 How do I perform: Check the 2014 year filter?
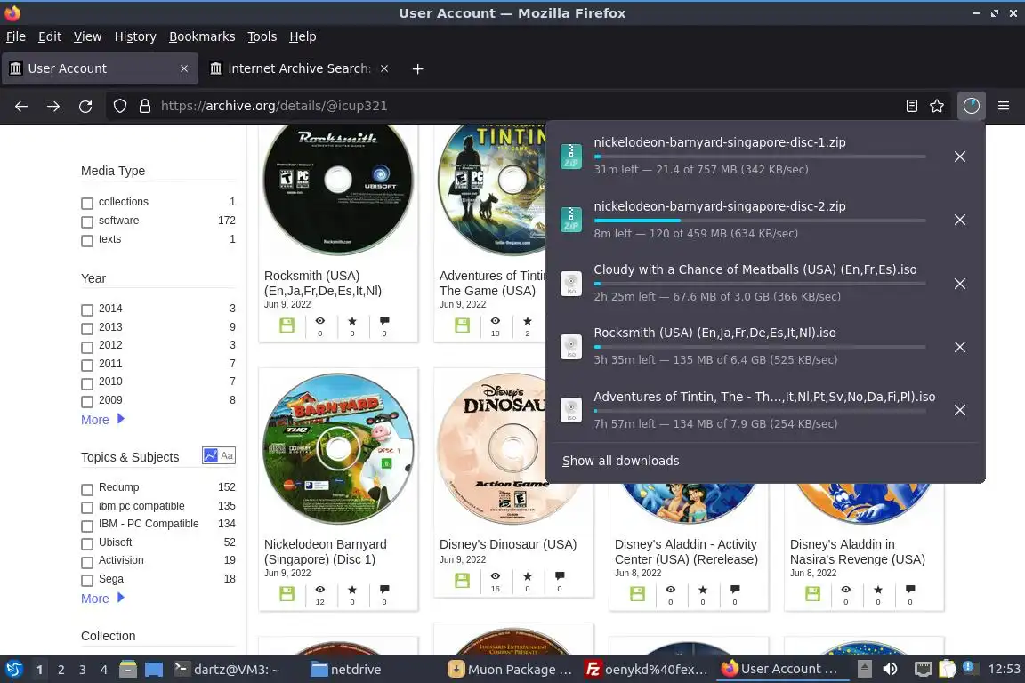(87, 309)
